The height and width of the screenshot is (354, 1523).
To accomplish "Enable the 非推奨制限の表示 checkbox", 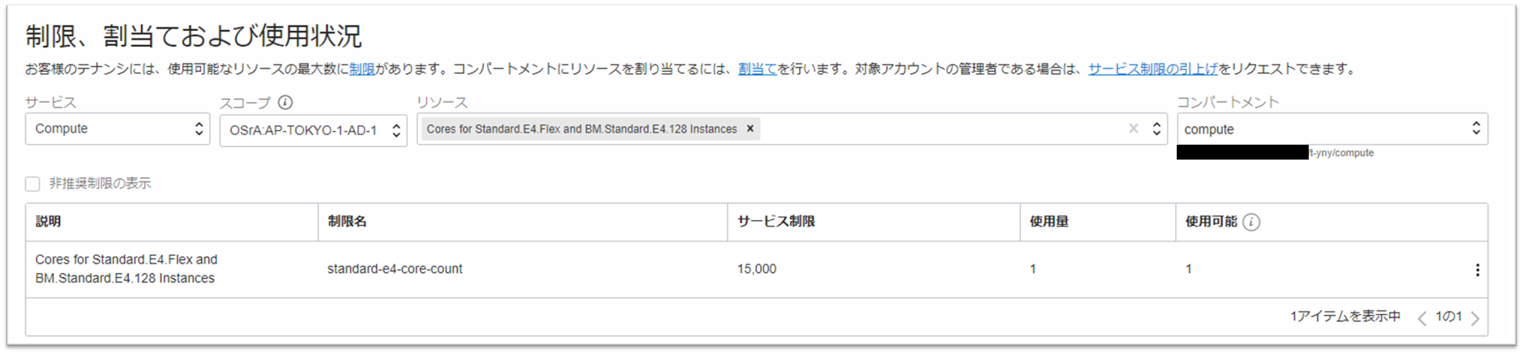I will coord(33,184).
